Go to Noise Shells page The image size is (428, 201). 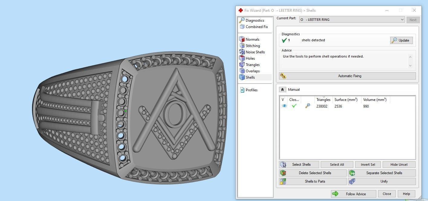pos(255,52)
